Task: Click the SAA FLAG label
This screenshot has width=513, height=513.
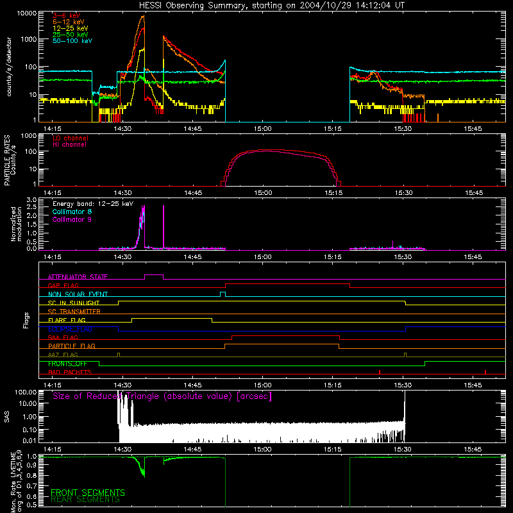Action: point(63,338)
